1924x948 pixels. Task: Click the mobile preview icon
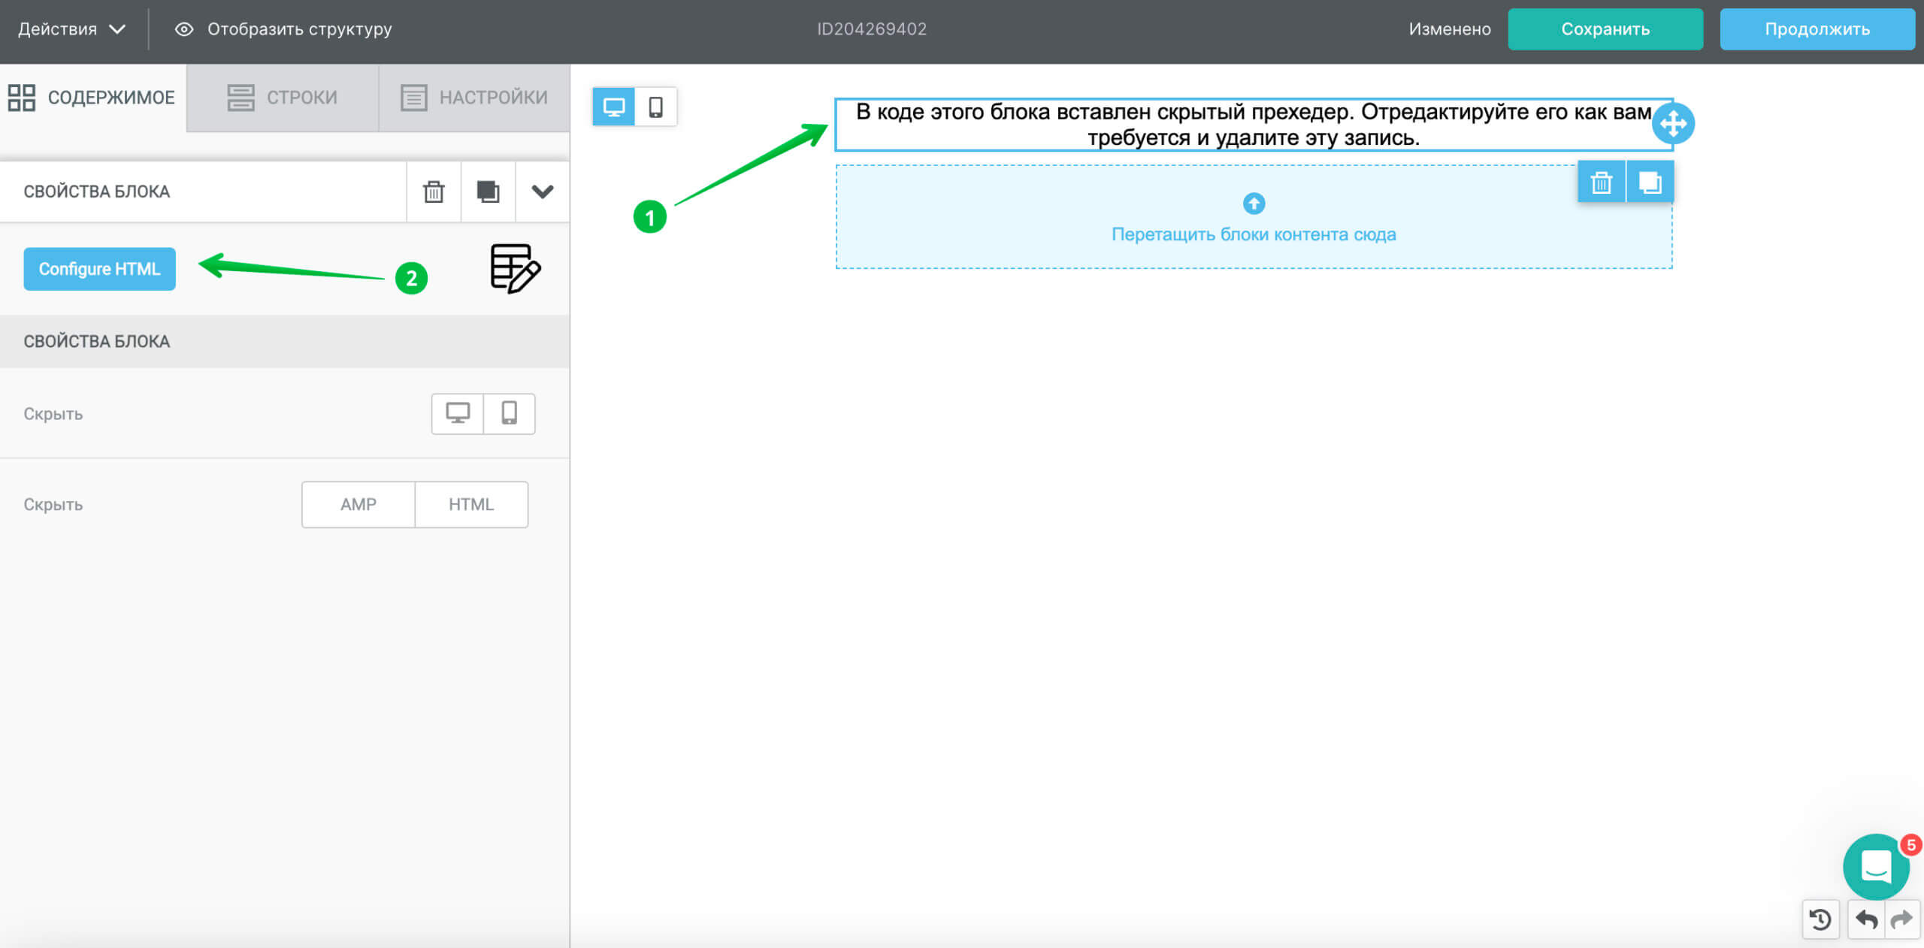point(656,107)
